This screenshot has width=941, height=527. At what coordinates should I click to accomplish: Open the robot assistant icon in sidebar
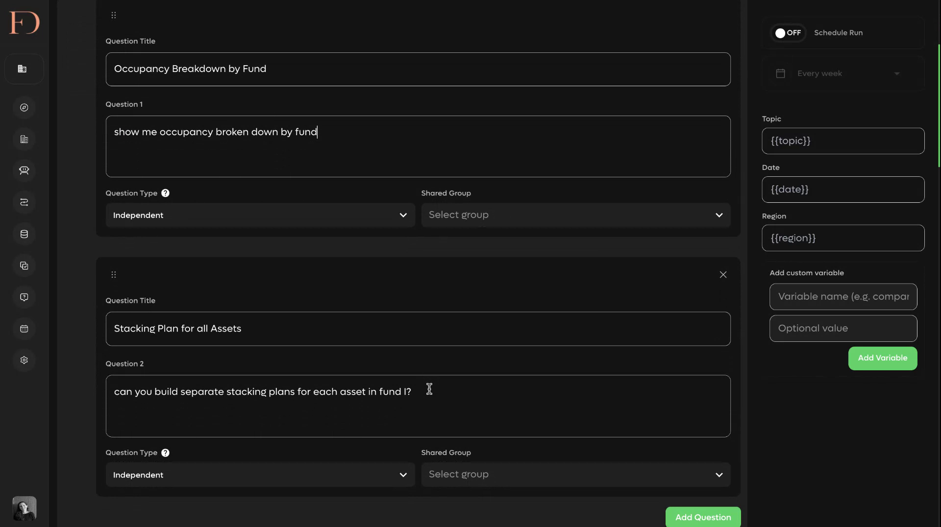24,170
